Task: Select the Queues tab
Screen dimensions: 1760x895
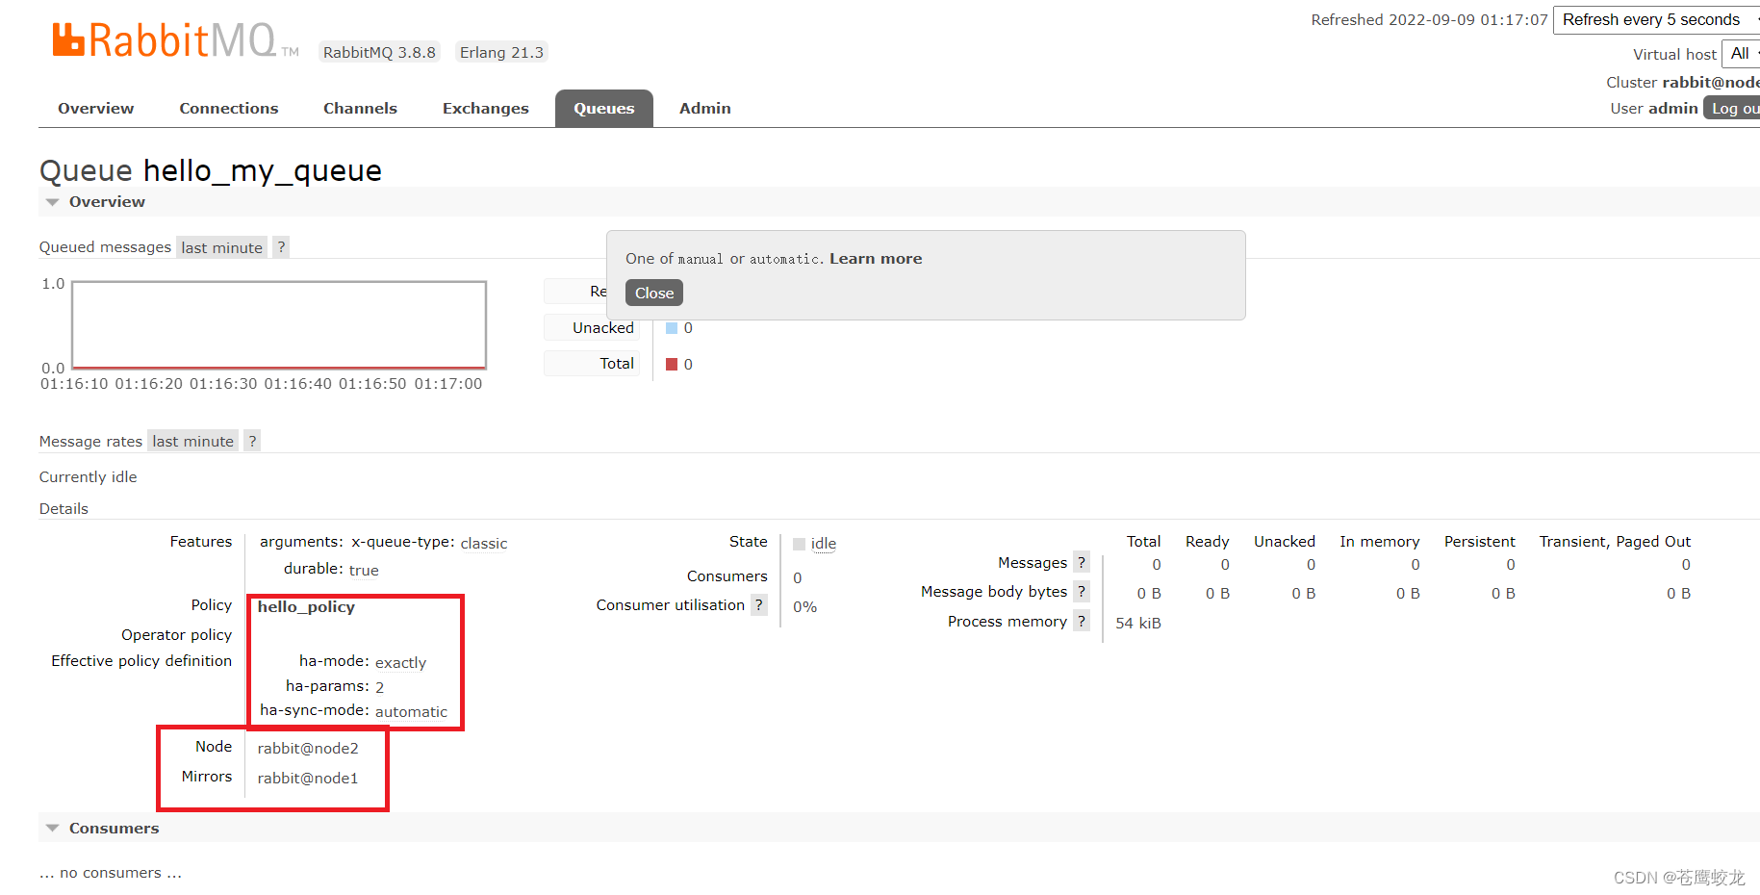Action: coord(604,109)
